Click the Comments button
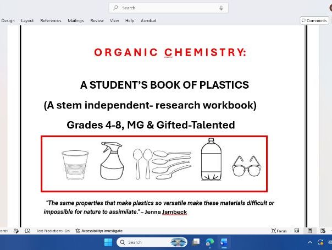Viewport: 332px width, 250px height. pos(314,20)
